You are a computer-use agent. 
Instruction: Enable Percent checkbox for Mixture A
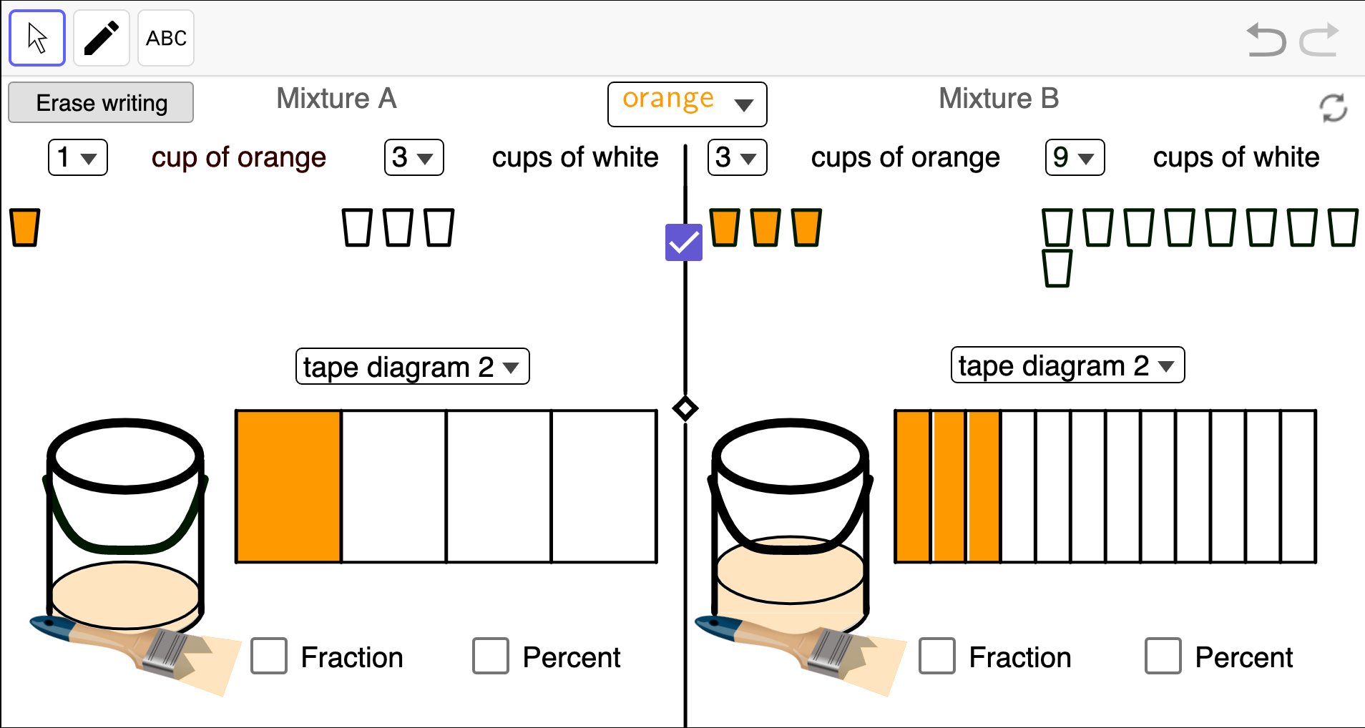point(491,656)
